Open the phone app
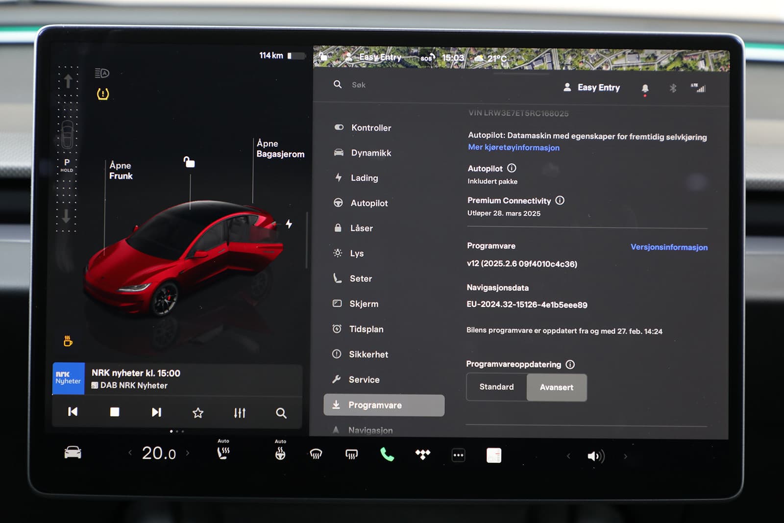 coord(387,454)
